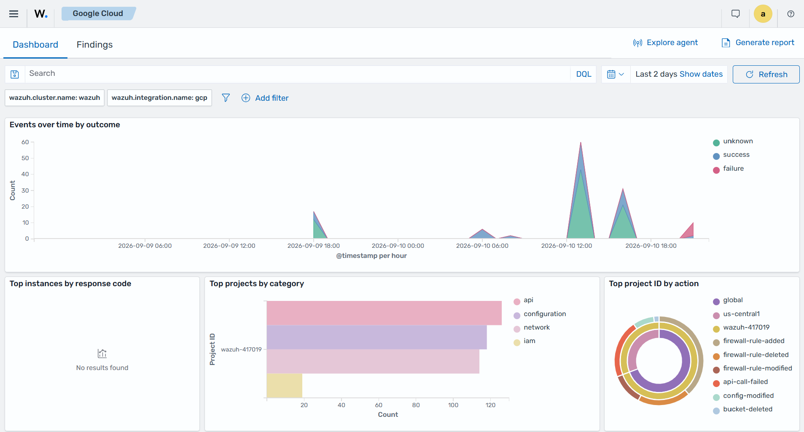
Task: Switch to the Dashboard tab
Action: (x=35, y=45)
